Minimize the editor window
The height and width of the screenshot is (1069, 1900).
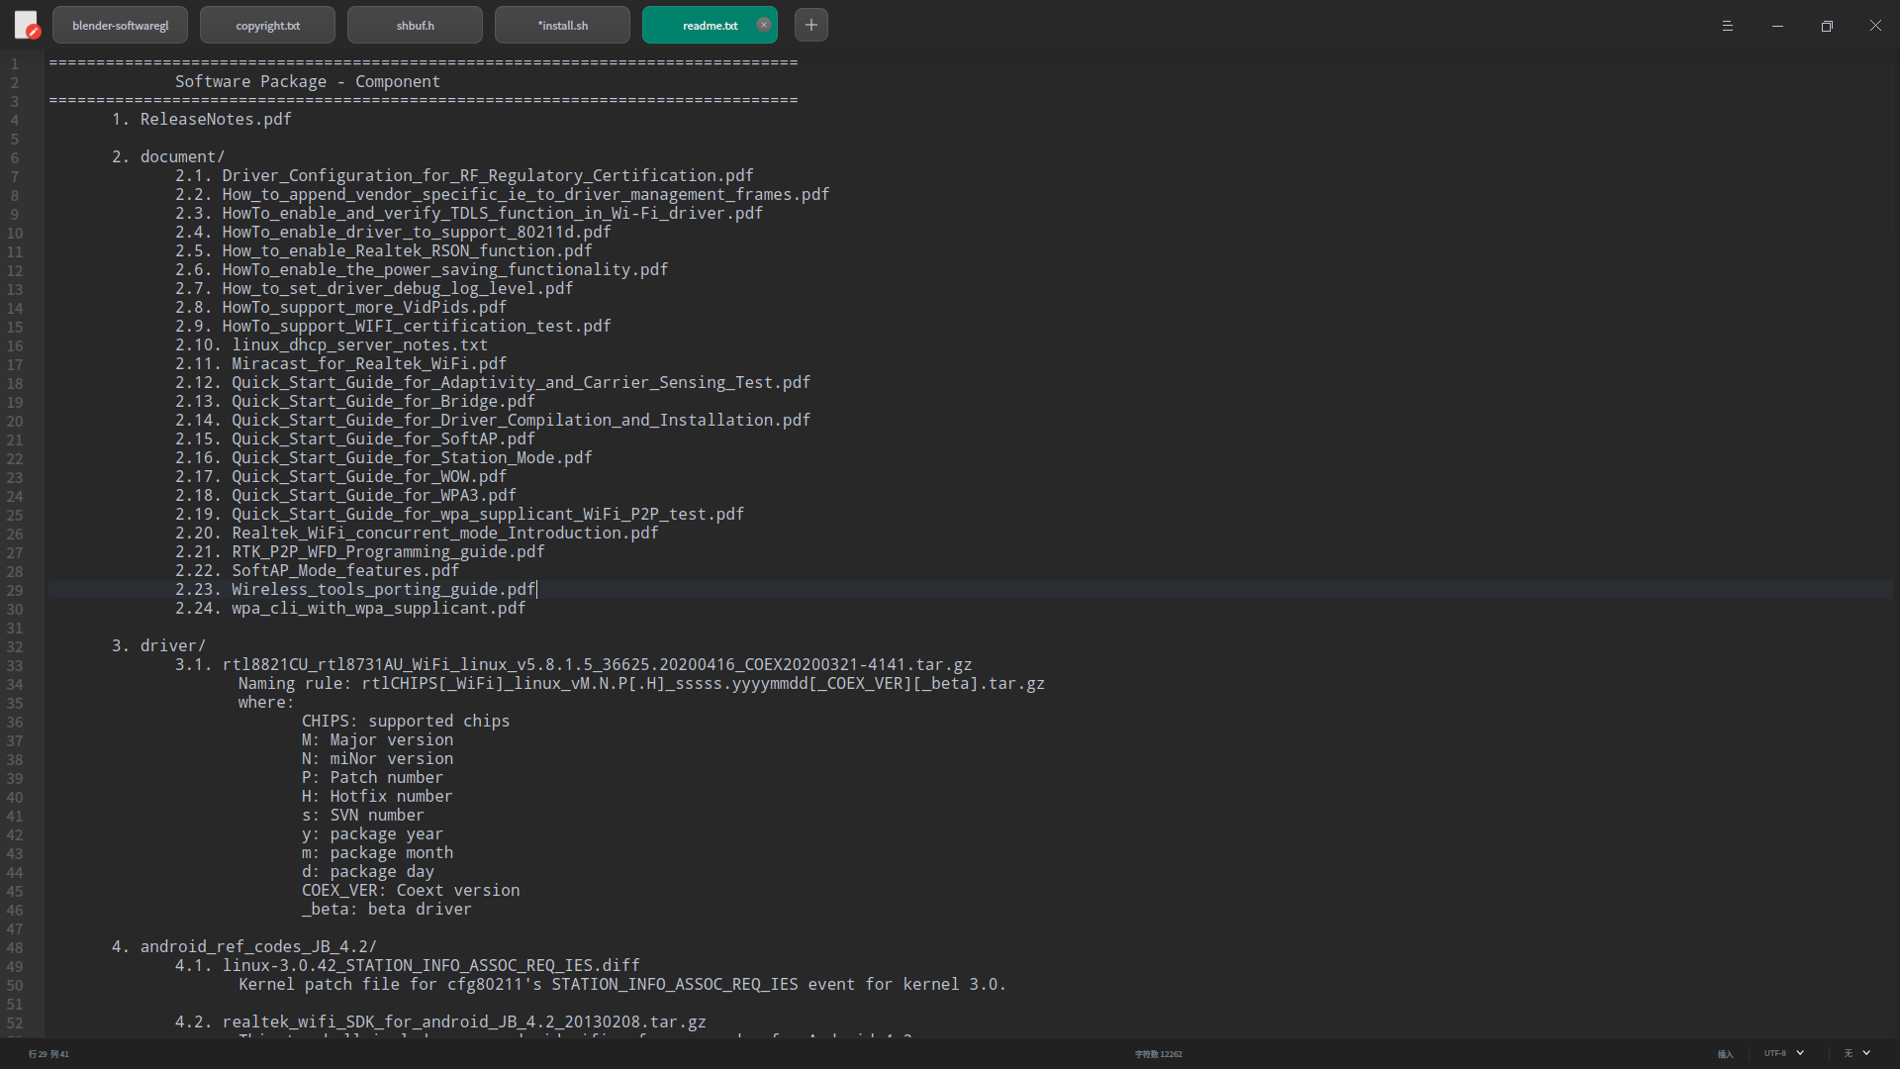pyautogui.click(x=1777, y=26)
